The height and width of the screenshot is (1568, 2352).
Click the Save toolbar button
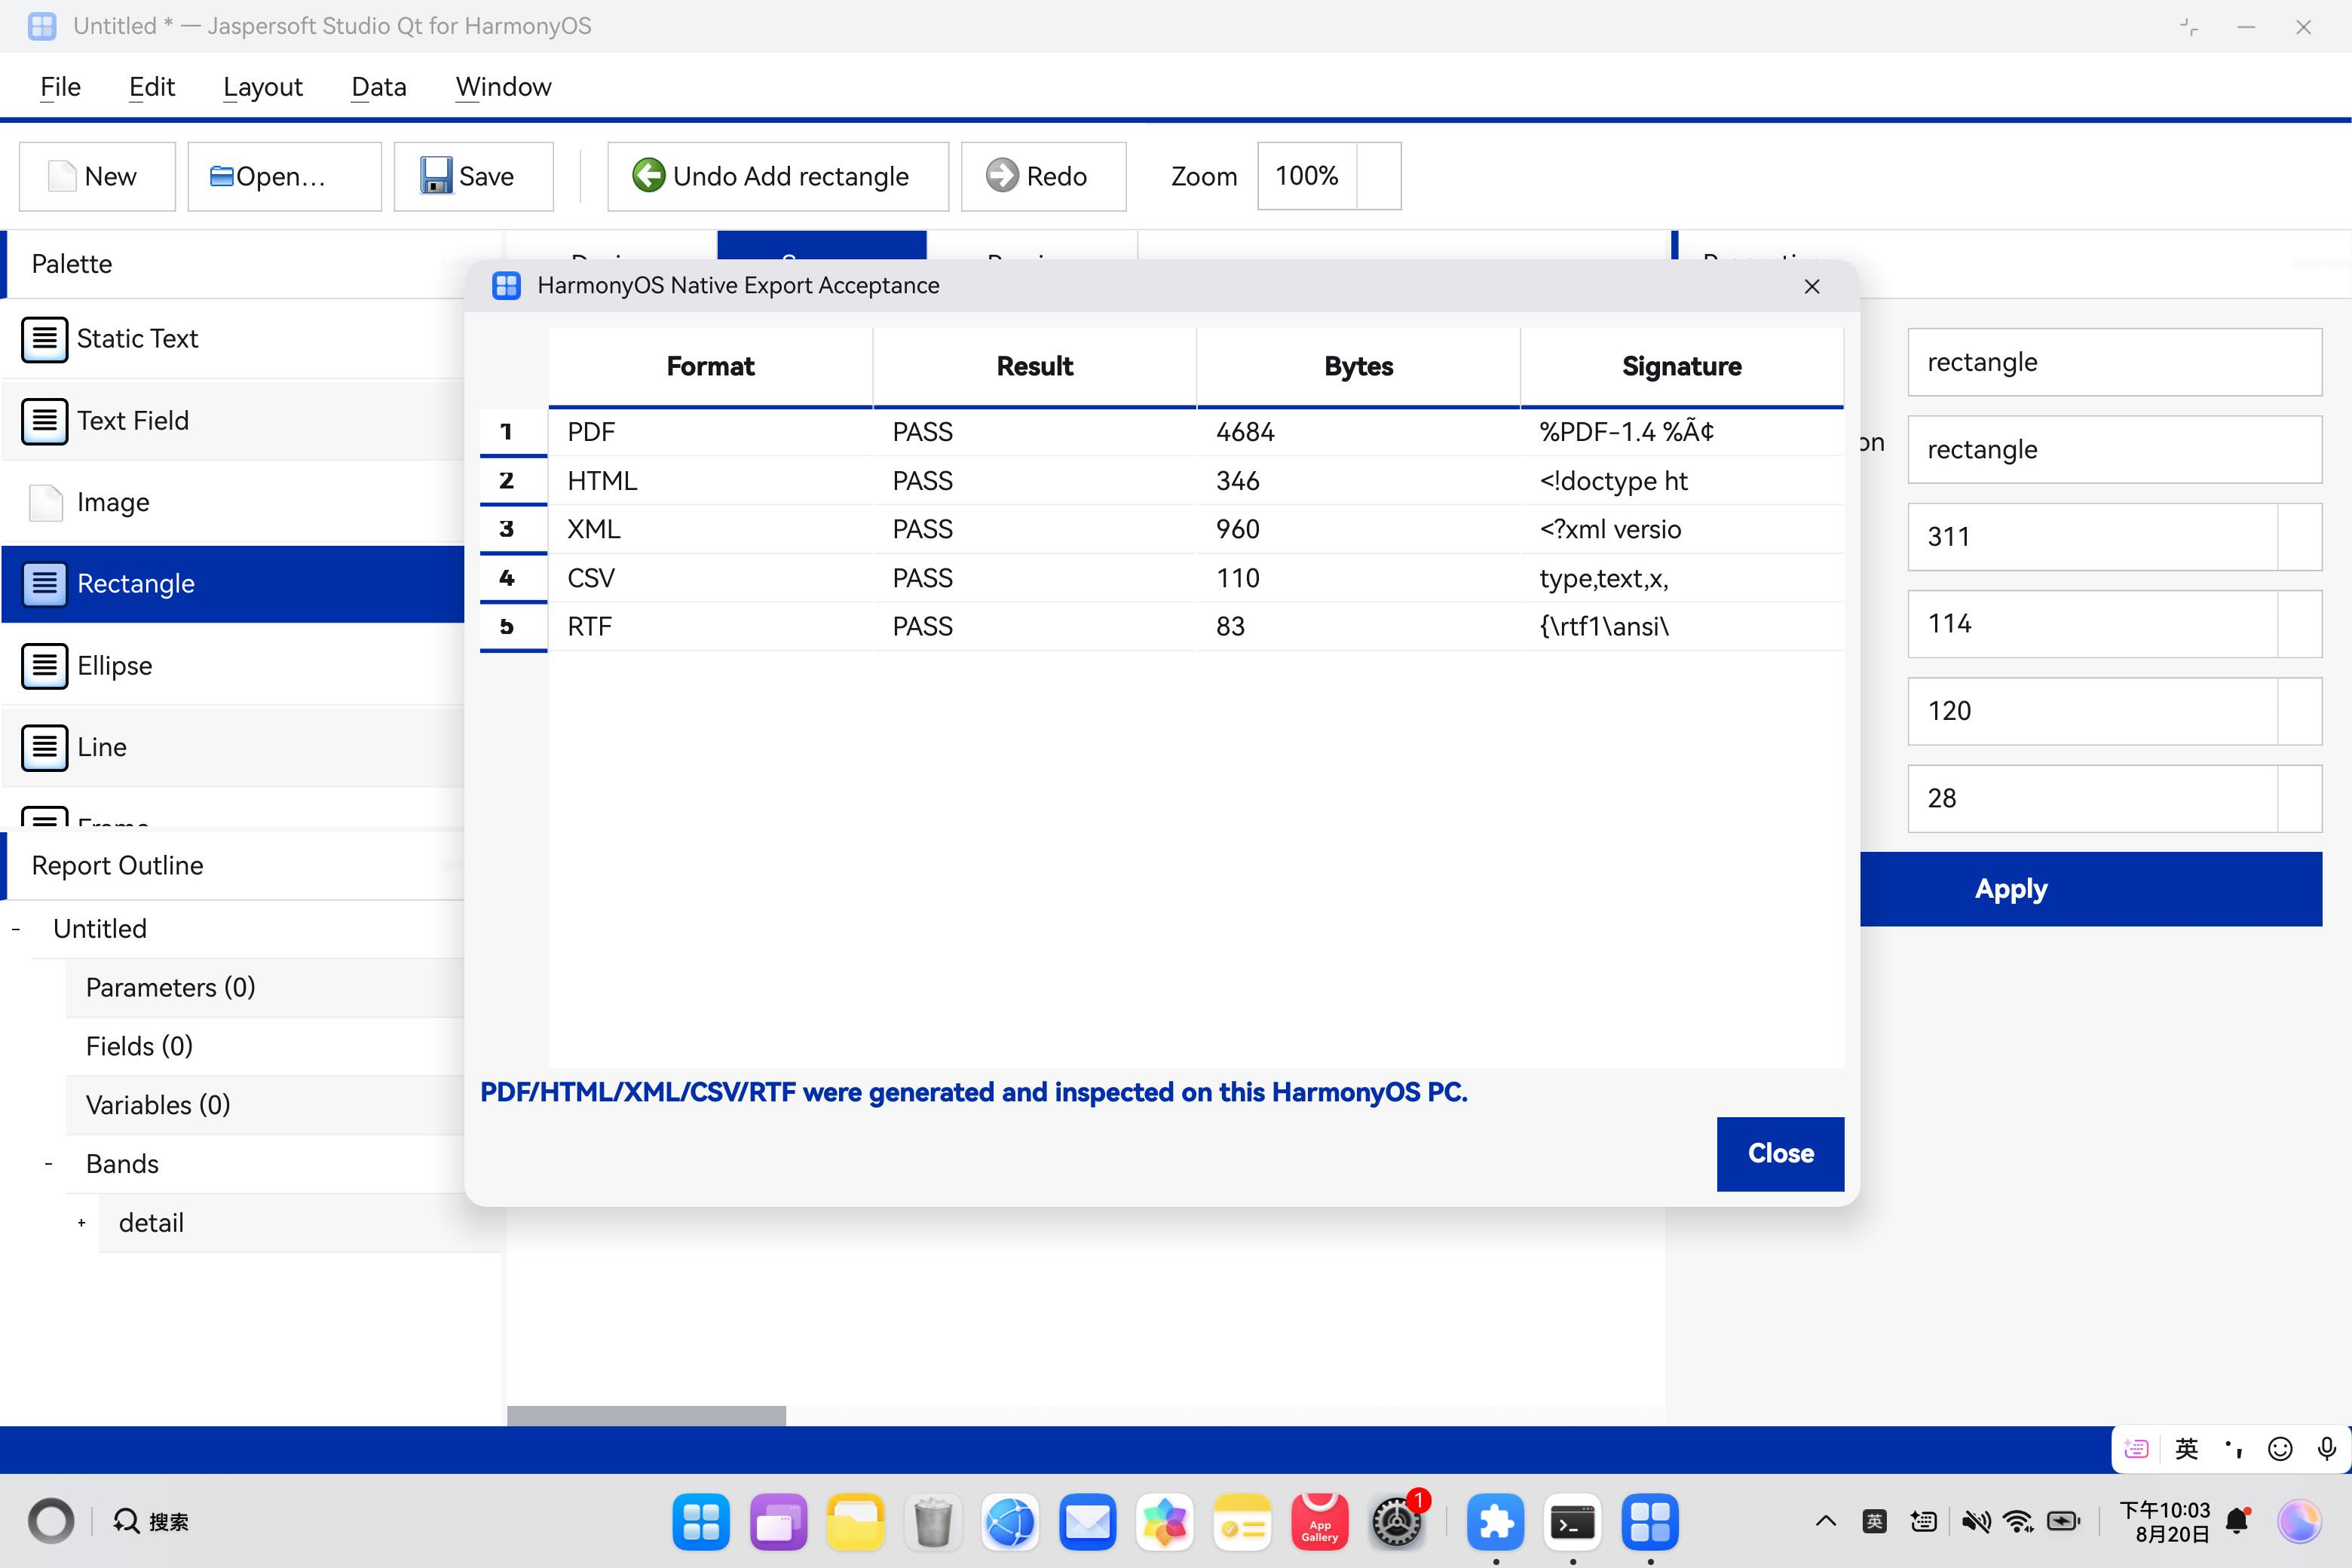point(473,176)
